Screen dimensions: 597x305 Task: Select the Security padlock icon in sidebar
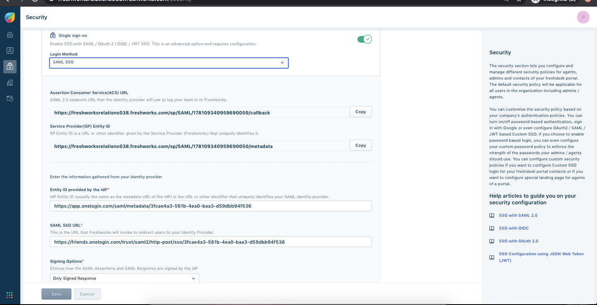pyautogui.click(x=10, y=66)
